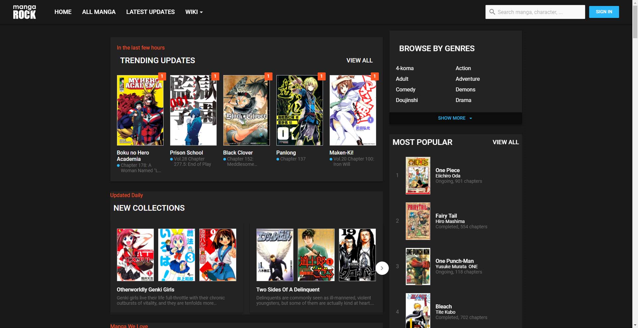Open author Tite Kubo

pyautogui.click(x=446, y=312)
